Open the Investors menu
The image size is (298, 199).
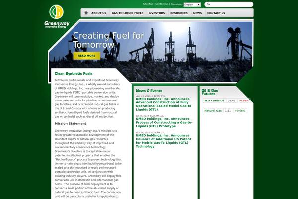point(156,13)
